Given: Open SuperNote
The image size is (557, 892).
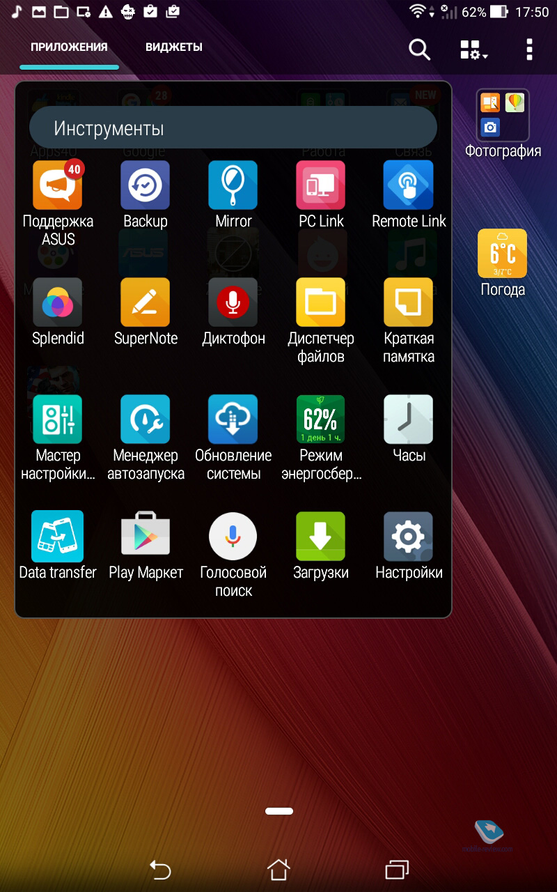Looking at the screenshot, I should click(x=146, y=302).
